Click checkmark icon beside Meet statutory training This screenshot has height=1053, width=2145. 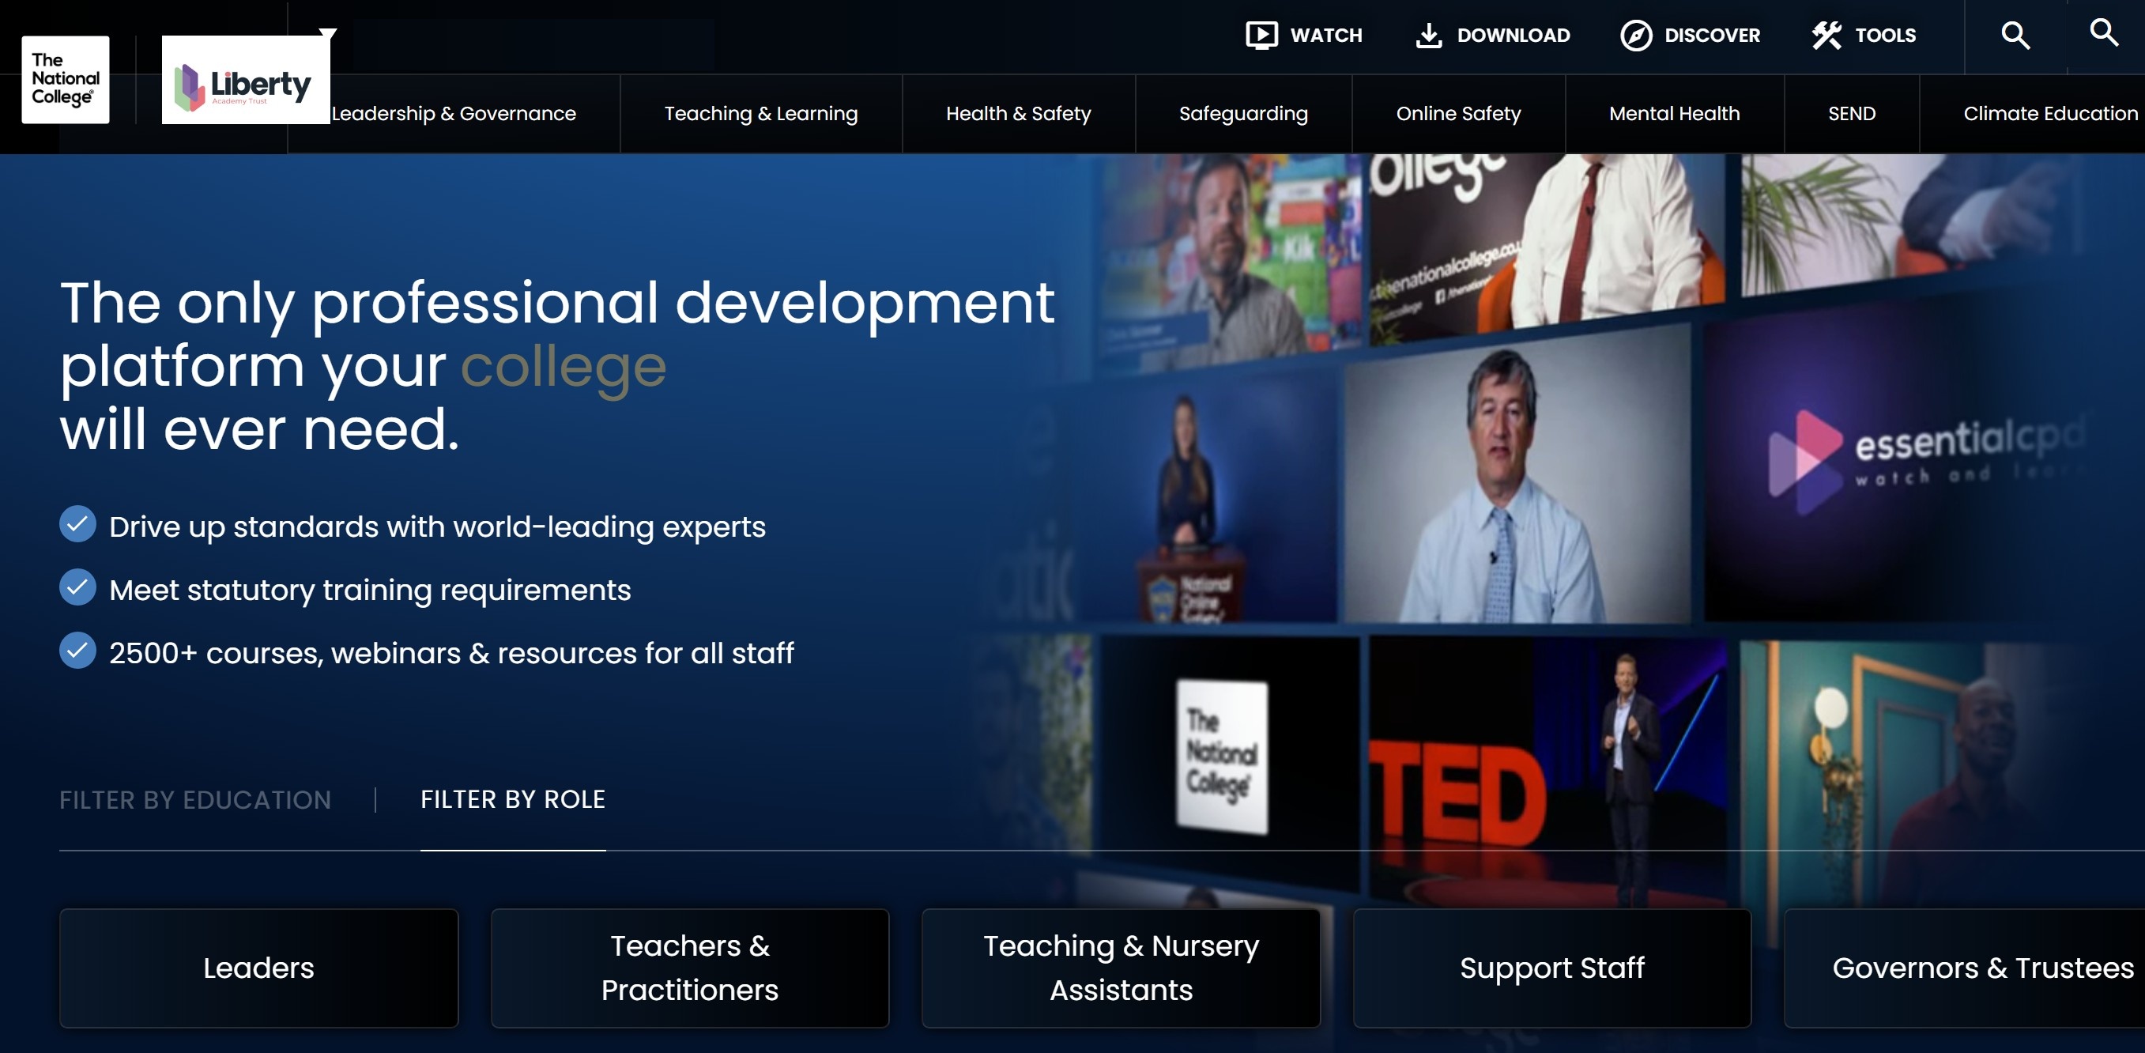(77, 587)
